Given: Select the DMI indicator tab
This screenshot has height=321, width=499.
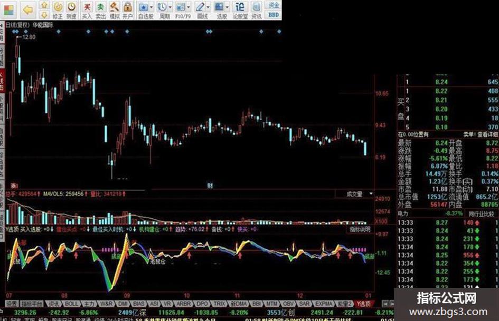Looking at the screenshot, I should 123,304.
